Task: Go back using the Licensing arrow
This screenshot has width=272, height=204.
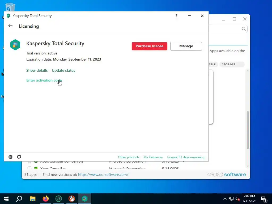Action: (x=10, y=26)
